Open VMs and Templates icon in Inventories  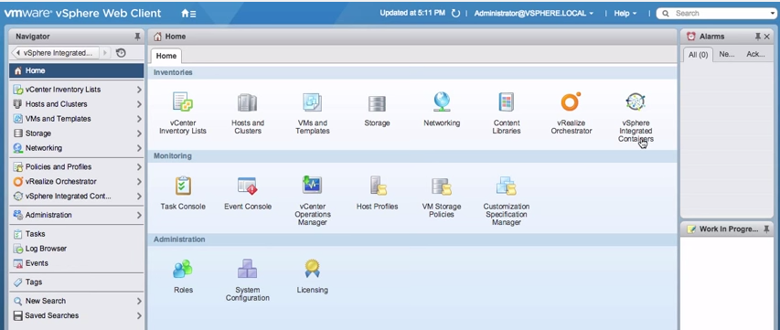[313, 102]
